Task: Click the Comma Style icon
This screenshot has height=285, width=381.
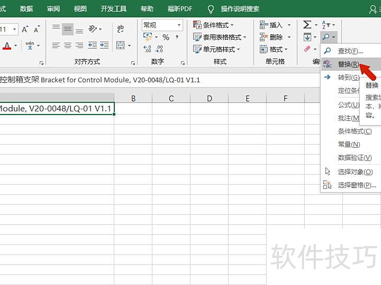Action: pyautogui.click(x=177, y=37)
